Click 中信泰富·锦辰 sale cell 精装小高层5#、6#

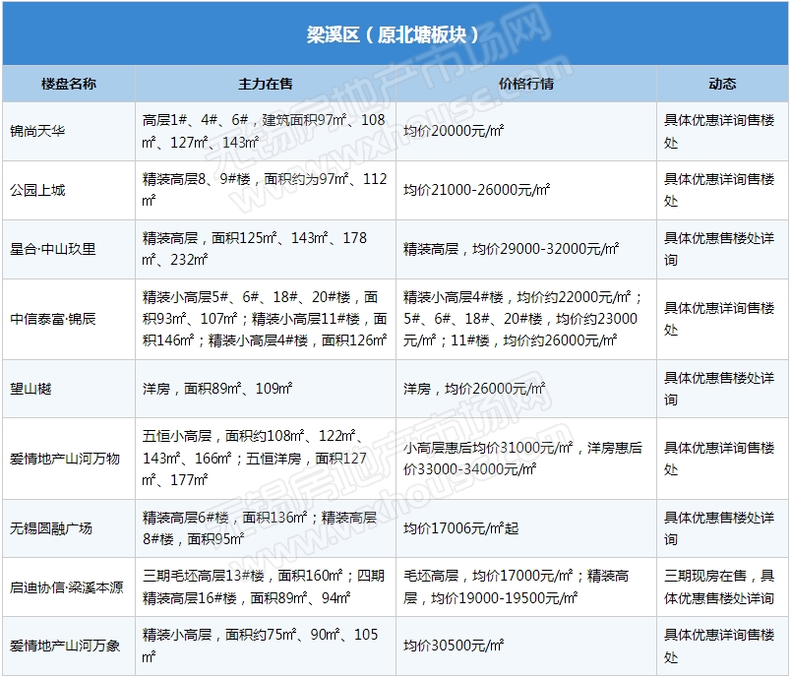pos(265,319)
